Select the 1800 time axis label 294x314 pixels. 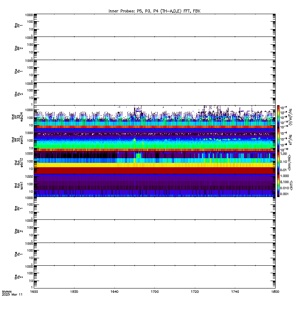coord(275,292)
